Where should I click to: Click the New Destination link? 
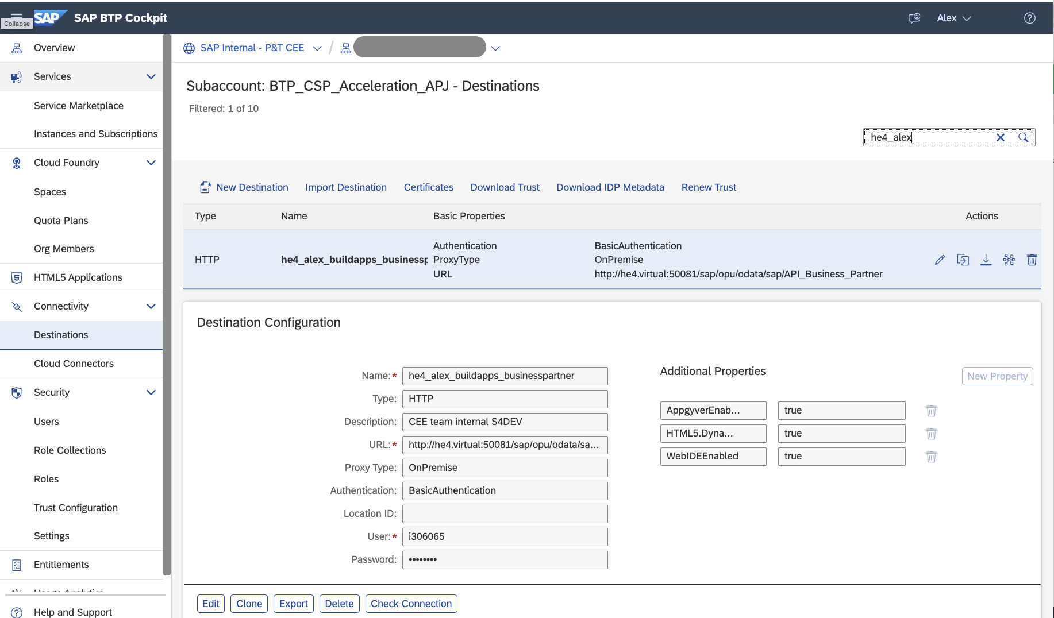click(x=252, y=187)
